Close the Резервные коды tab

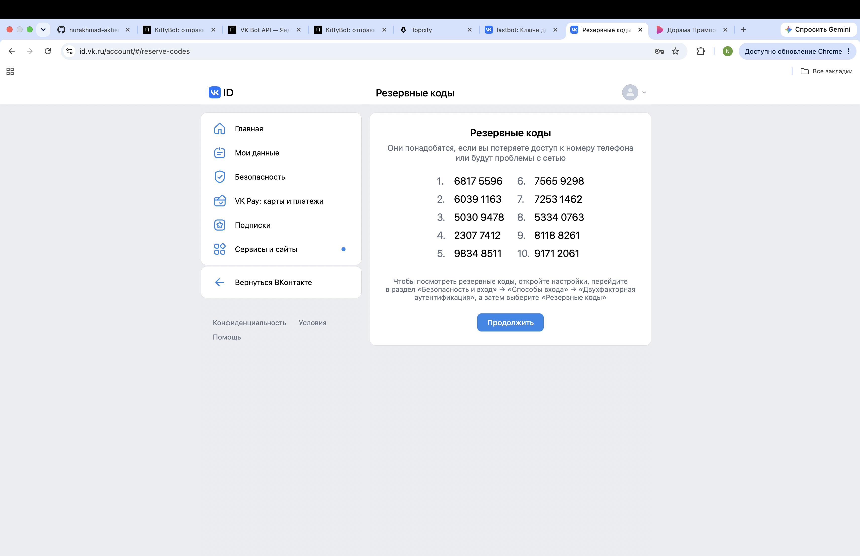pos(640,30)
